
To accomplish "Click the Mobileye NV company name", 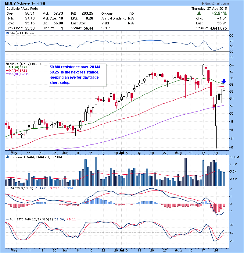I will tap(26, 4).
